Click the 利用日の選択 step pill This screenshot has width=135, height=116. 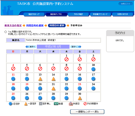(x=57, y=25)
